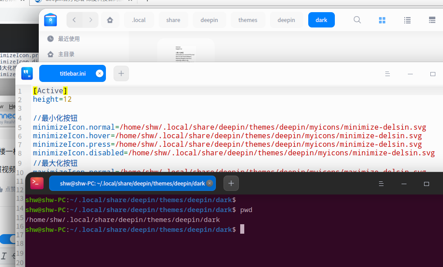Click the file manager app icon
This screenshot has width=443, height=267.
click(50, 20)
